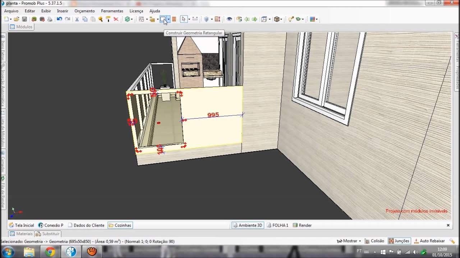Save the project with the floppy disk icon
This screenshot has width=460, height=258.
[24, 19]
